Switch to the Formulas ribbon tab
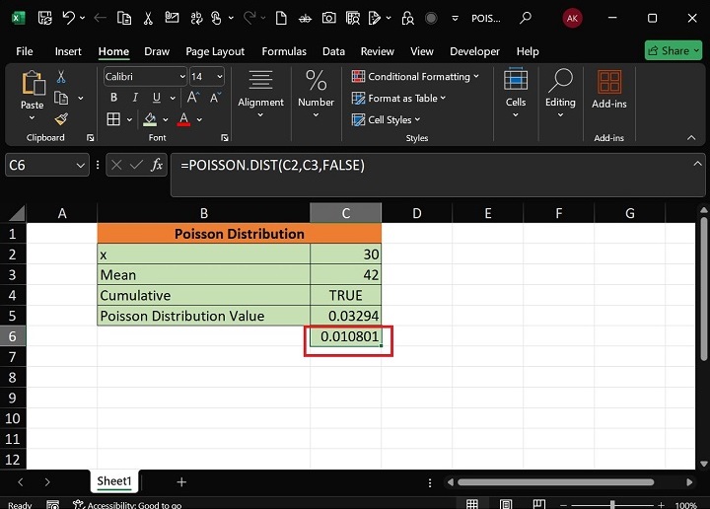Viewport: 710px width, 509px height. point(283,51)
